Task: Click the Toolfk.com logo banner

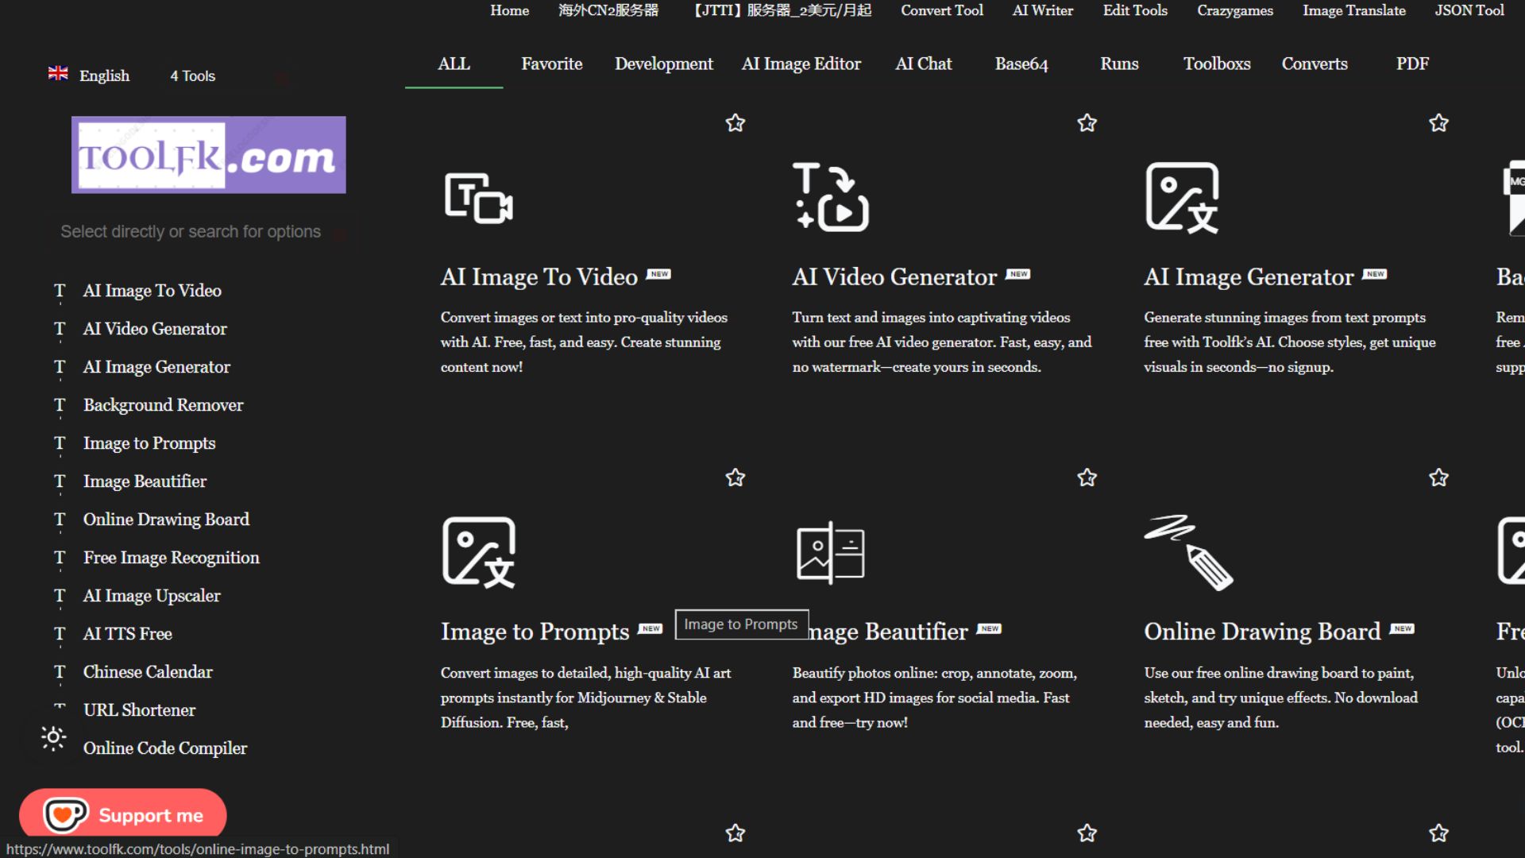Action: (208, 155)
